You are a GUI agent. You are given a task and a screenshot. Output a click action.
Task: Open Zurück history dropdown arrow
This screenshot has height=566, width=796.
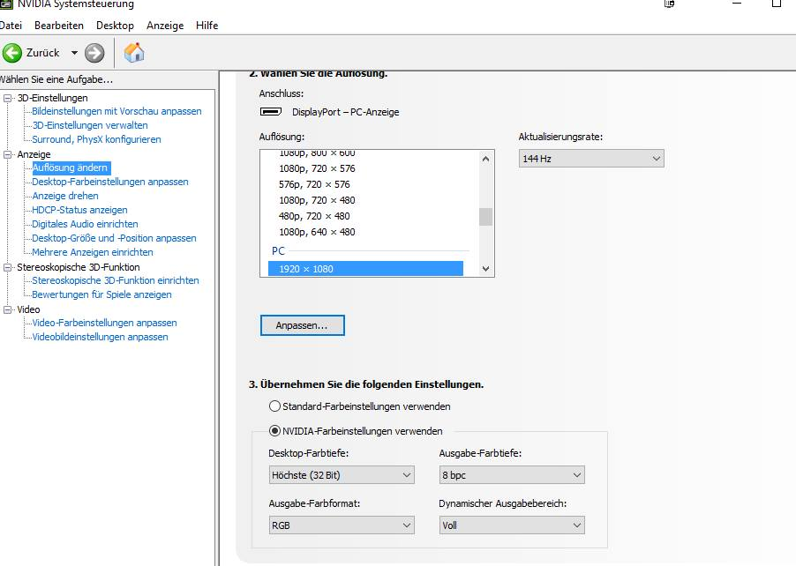click(75, 53)
